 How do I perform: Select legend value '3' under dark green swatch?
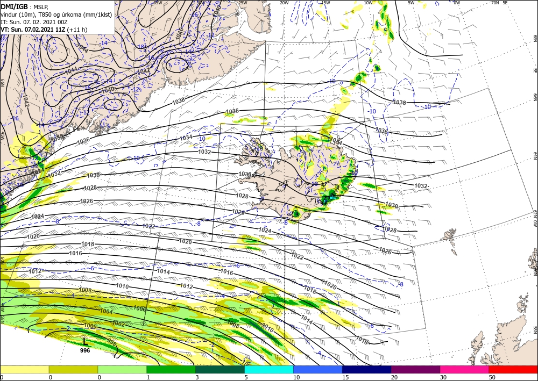[197, 377]
